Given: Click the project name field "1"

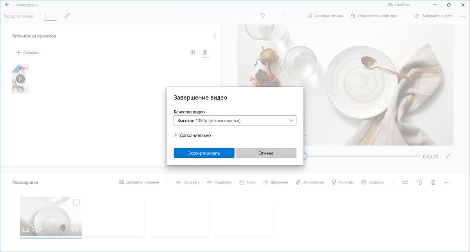Looking at the screenshot, I should click(x=50, y=16).
